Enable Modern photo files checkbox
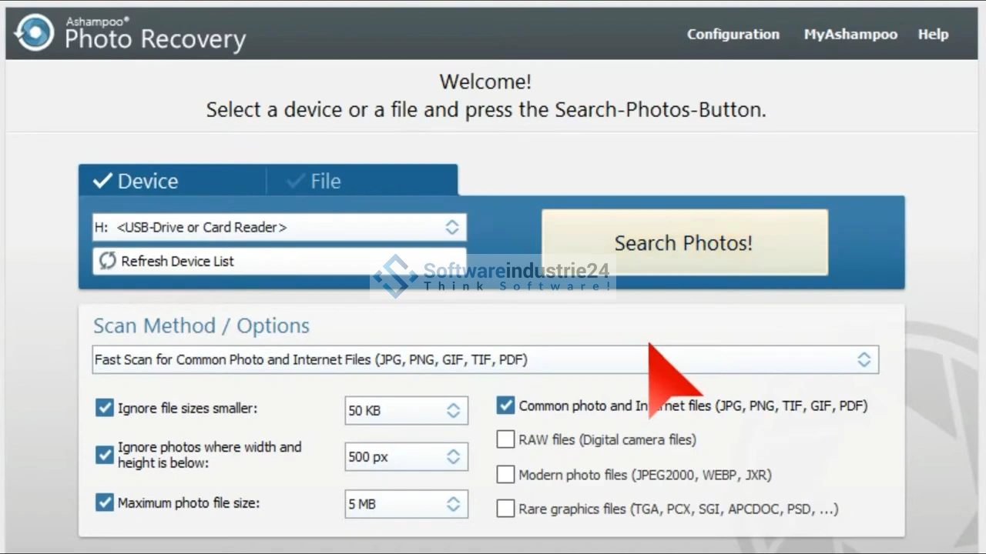Image resolution: width=986 pixels, height=554 pixels. pos(505,475)
